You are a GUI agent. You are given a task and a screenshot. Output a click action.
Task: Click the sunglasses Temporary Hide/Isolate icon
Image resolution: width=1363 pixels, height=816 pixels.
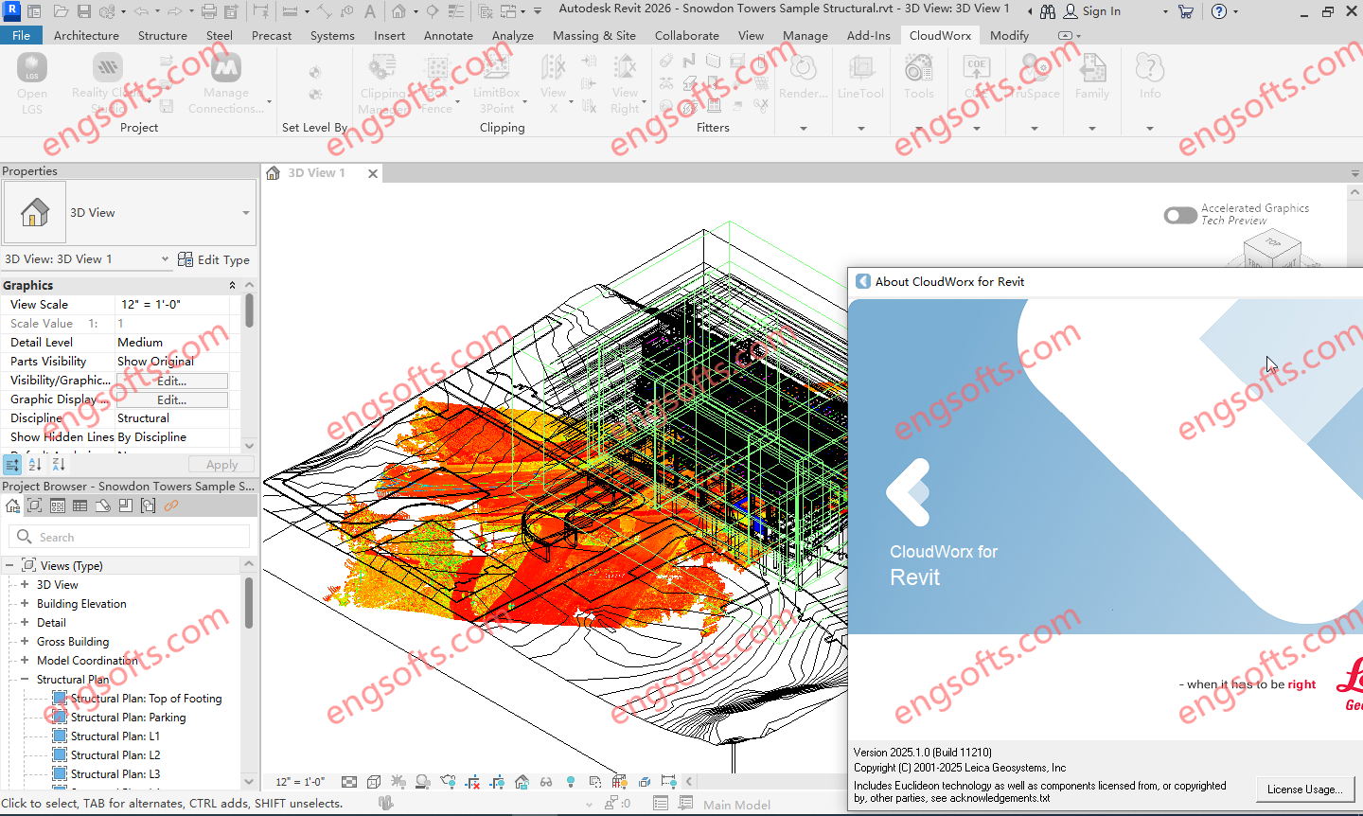546,782
